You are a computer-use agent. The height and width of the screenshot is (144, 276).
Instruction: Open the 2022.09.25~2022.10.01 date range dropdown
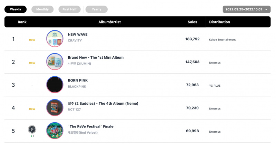coord(247,9)
